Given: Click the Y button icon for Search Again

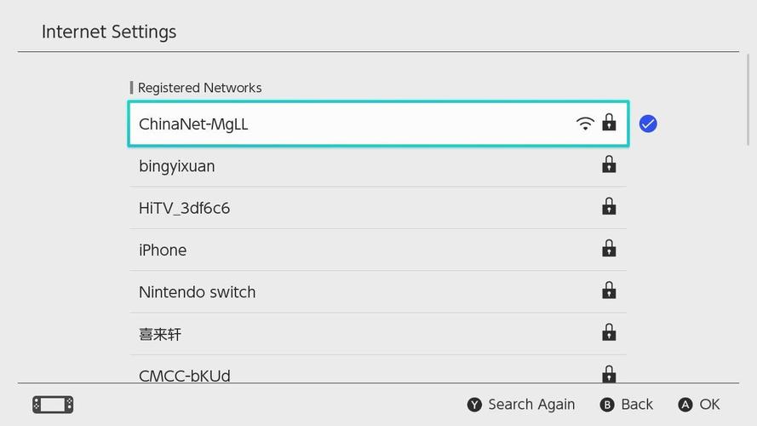Looking at the screenshot, I should 474,405.
